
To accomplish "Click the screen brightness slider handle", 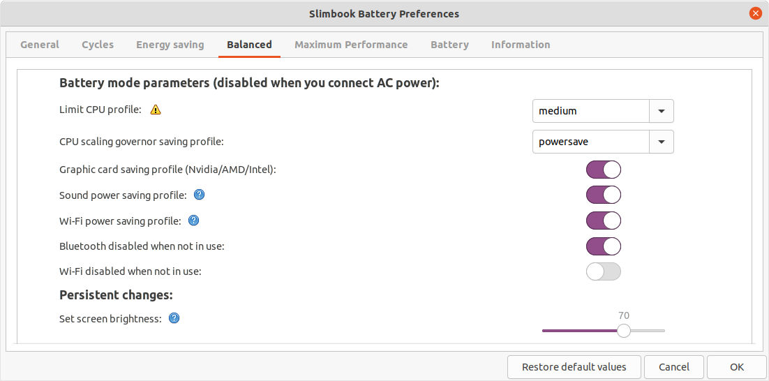I will (624, 331).
